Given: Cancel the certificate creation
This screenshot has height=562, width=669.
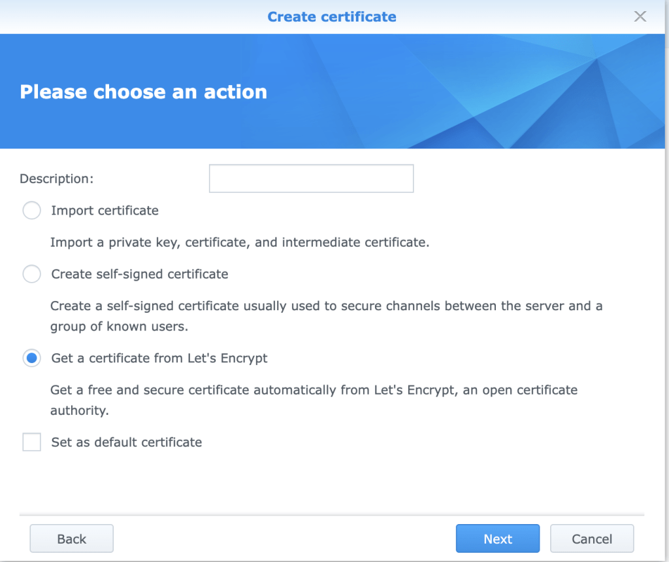Looking at the screenshot, I should coord(591,539).
